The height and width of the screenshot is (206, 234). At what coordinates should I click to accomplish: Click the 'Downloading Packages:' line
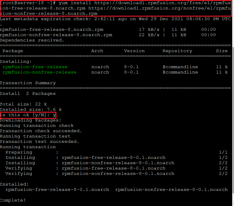click(x=31, y=120)
